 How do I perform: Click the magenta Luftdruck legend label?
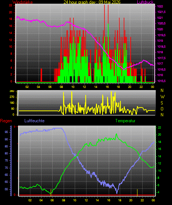pyautogui.click(x=145, y=2)
